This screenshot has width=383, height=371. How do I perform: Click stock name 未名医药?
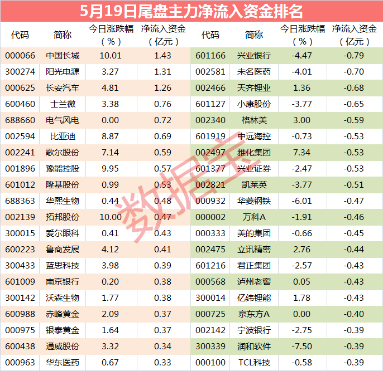254,72
